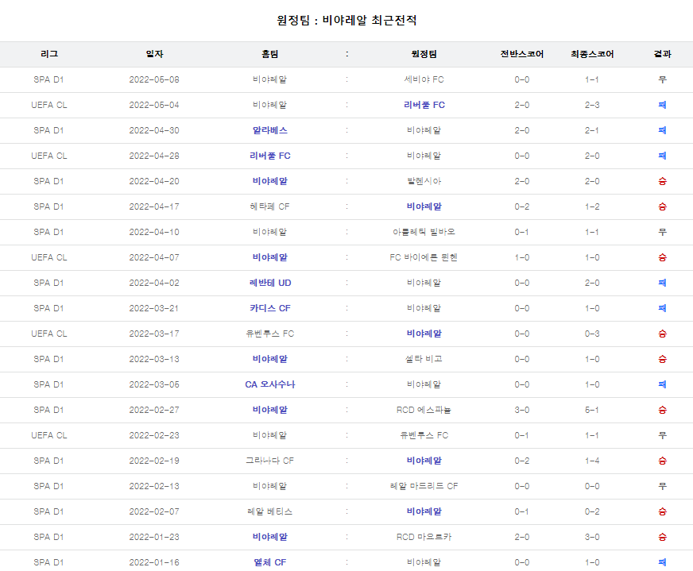The height and width of the screenshot is (571, 693).
Task: Click home team 레알 베티스
Action: pyautogui.click(x=269, y=511)
